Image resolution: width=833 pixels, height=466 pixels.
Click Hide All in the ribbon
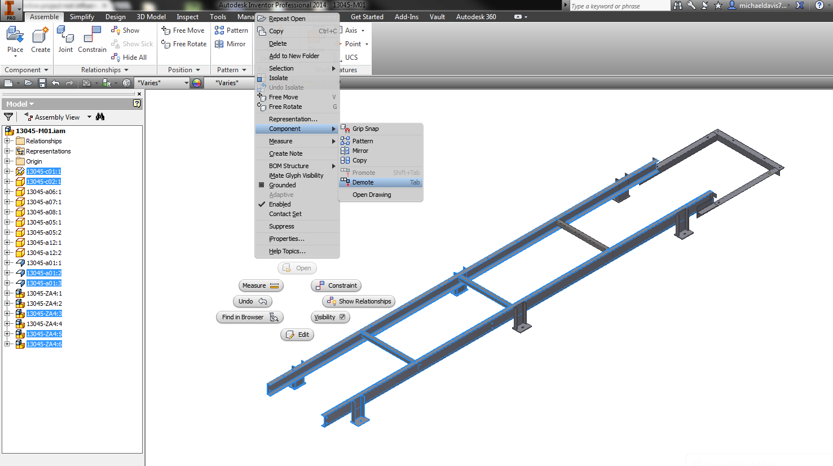coord(129,58)
